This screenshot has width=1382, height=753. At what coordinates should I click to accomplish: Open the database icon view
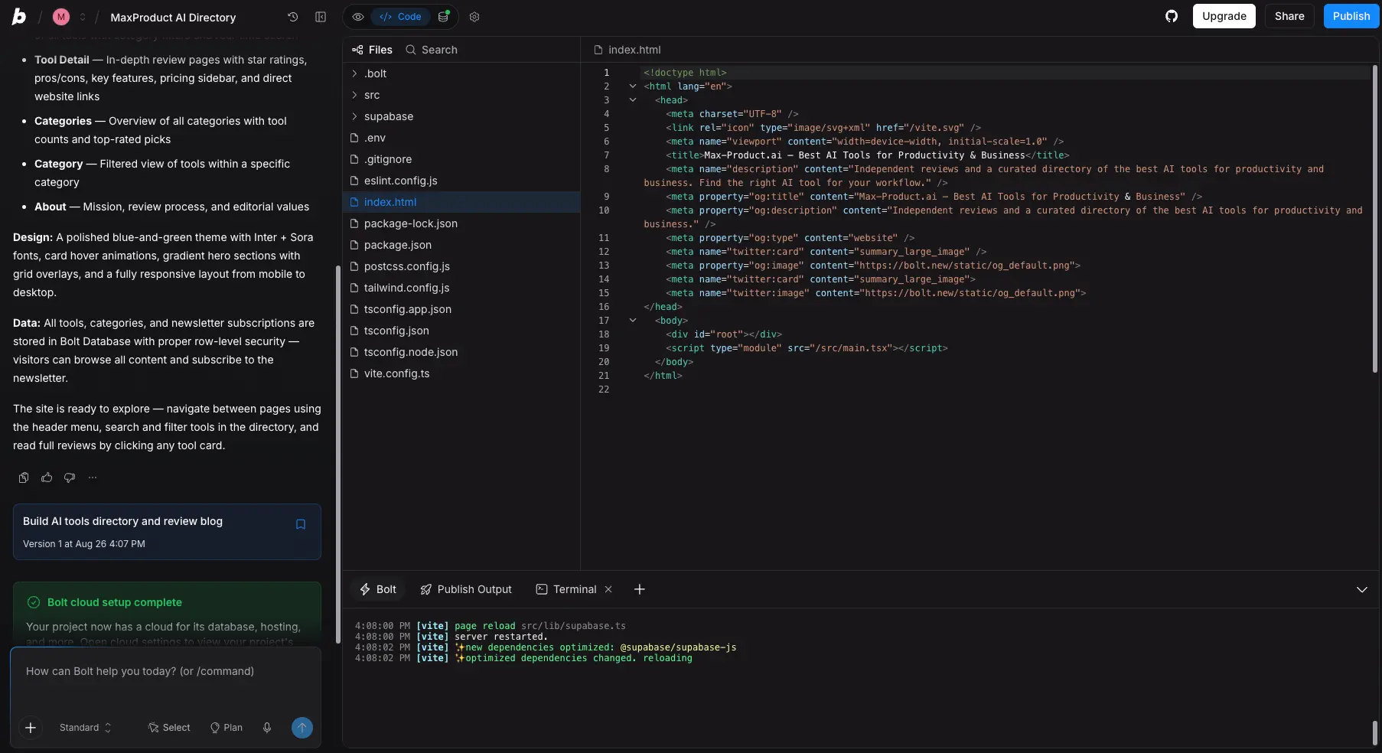click(443, 17)
